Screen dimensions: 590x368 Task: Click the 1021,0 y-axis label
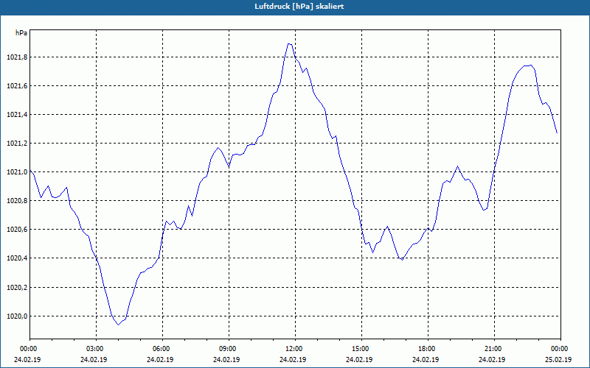[17, 172]
